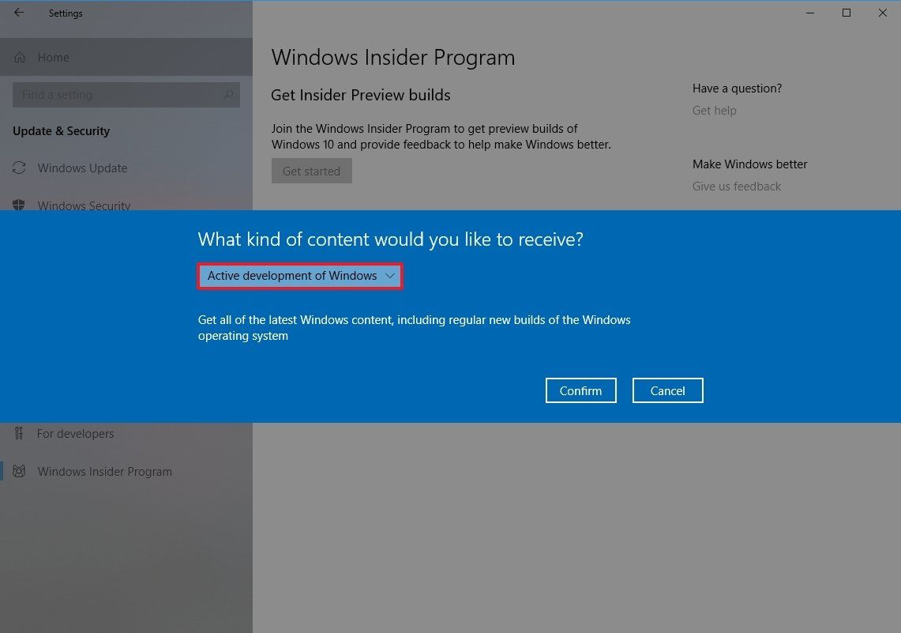Select the For developers tools icon
901x633 pixels.
click(20, 433)
